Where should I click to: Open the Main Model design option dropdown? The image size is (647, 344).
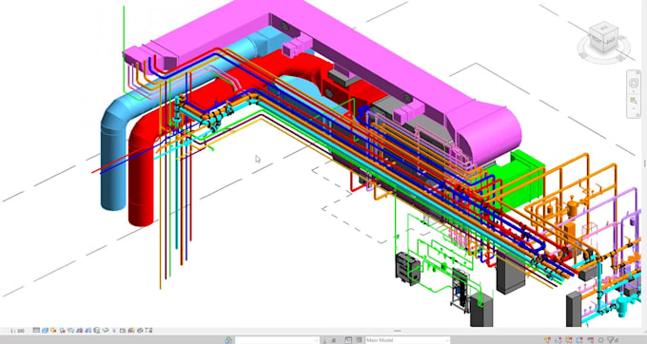pos(408,340)
